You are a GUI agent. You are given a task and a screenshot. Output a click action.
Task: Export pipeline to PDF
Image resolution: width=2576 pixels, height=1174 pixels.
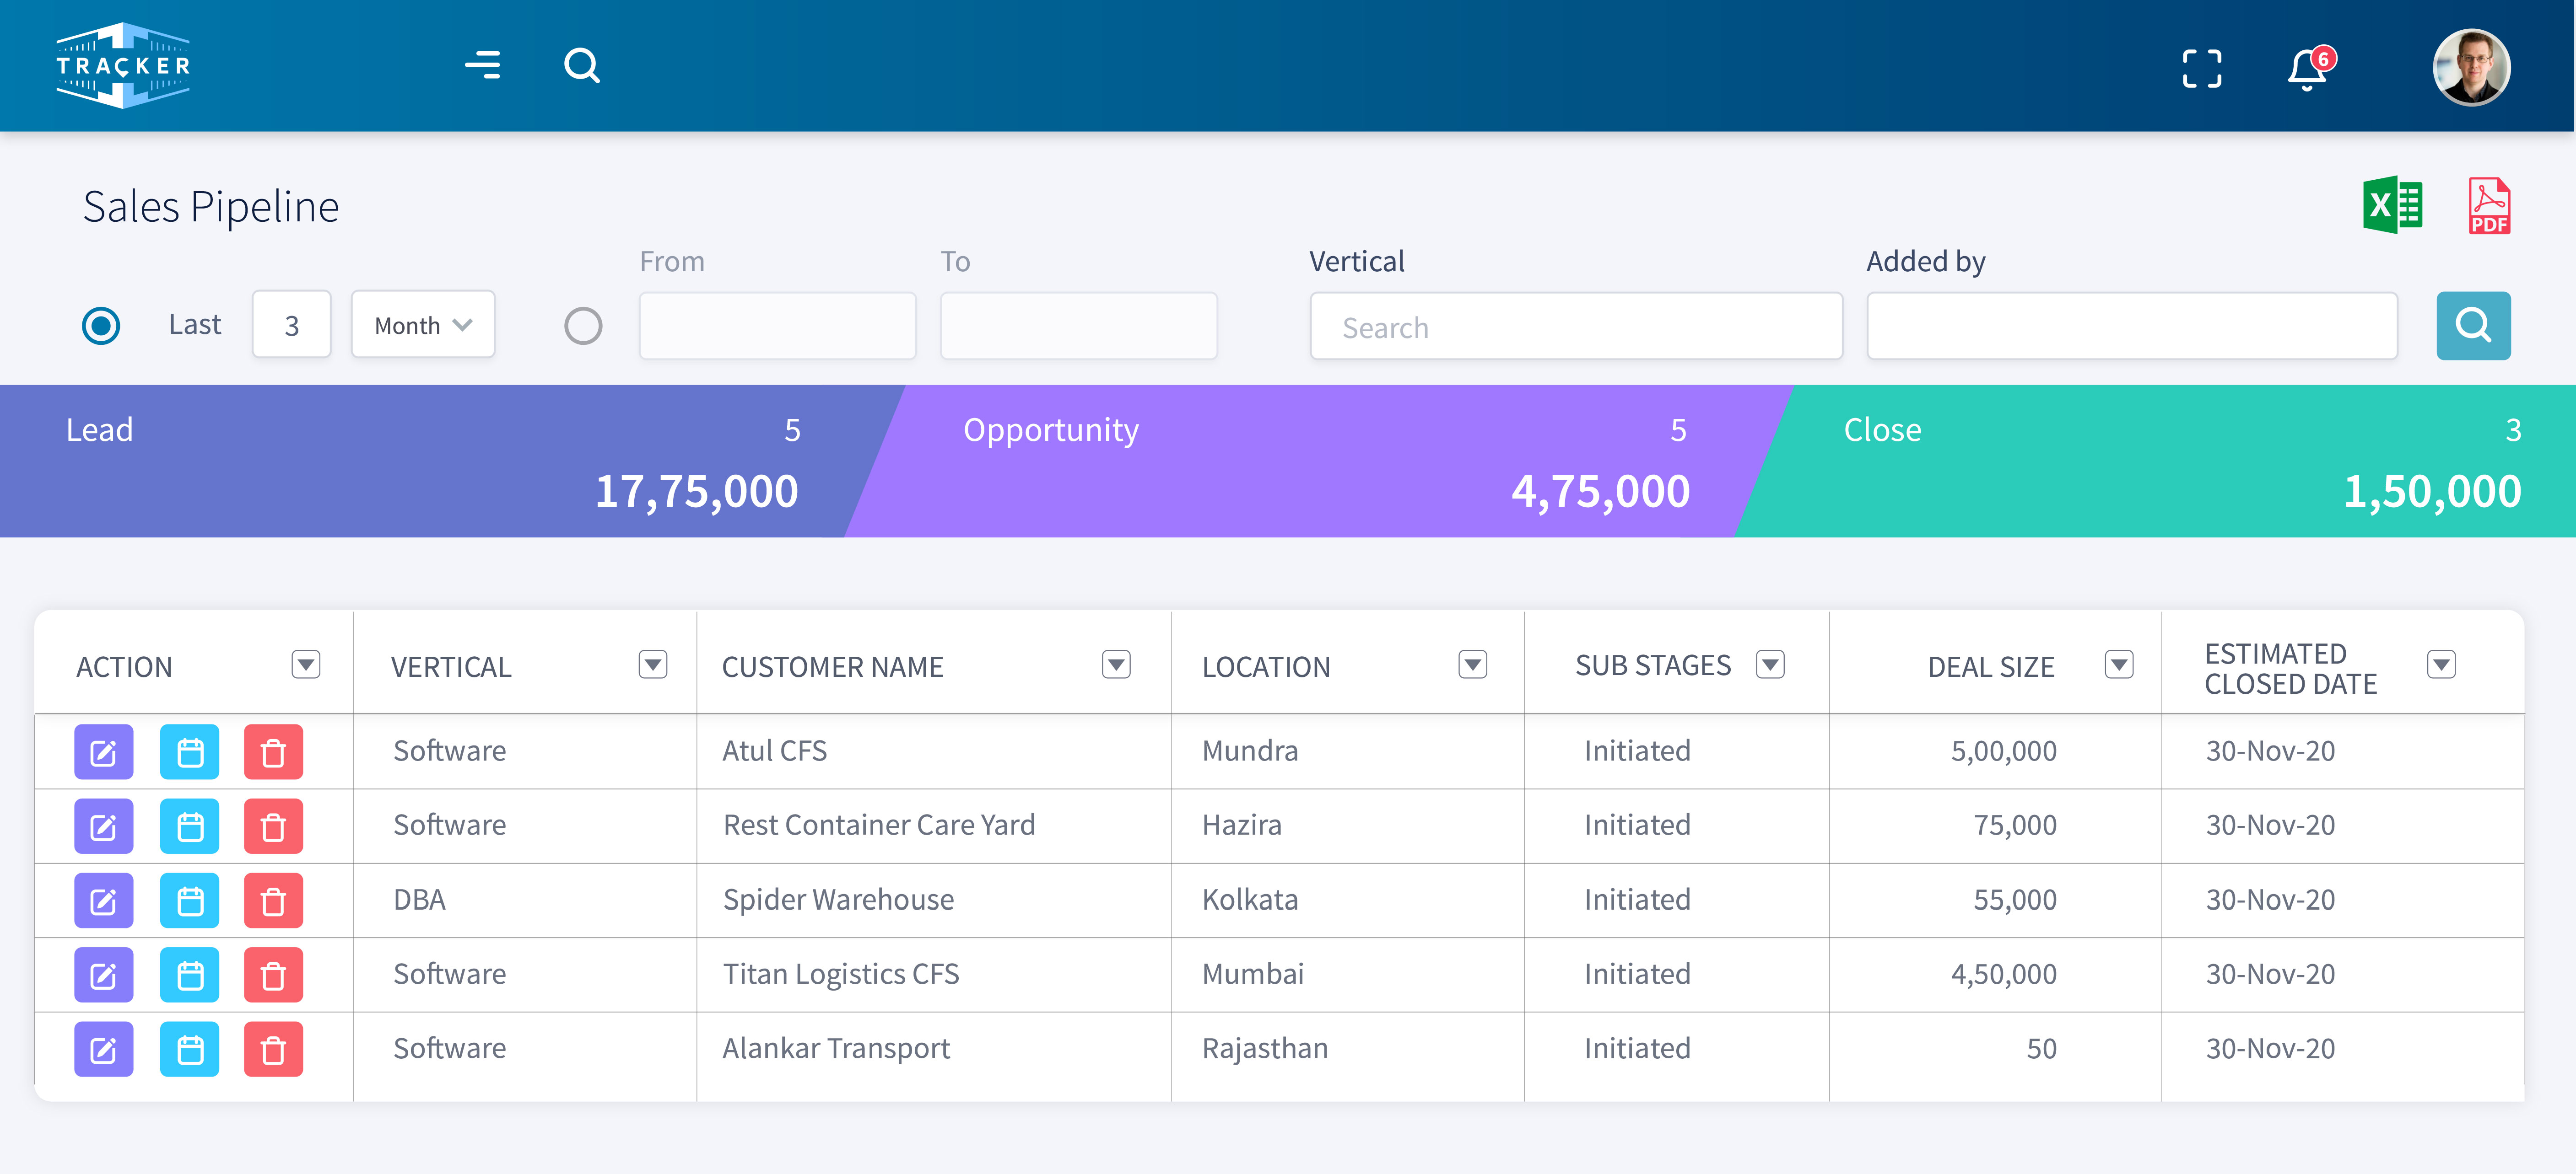click(2489, 206)
